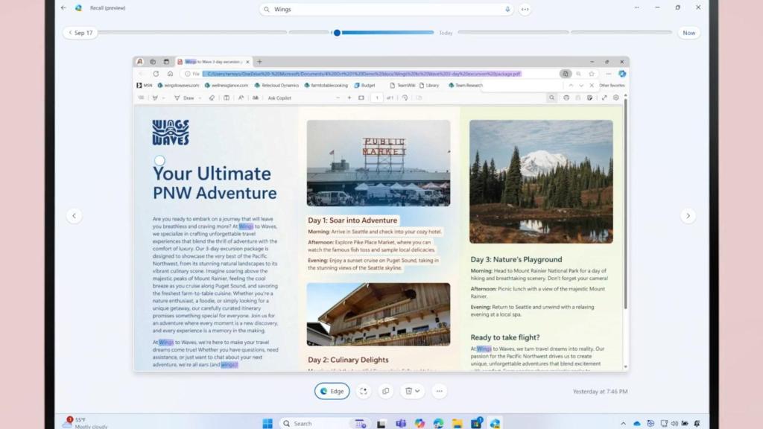Open document search with the magnifier icon
Image resolution: width=763 pixels, height=429 pixels.
coord(553,98)
